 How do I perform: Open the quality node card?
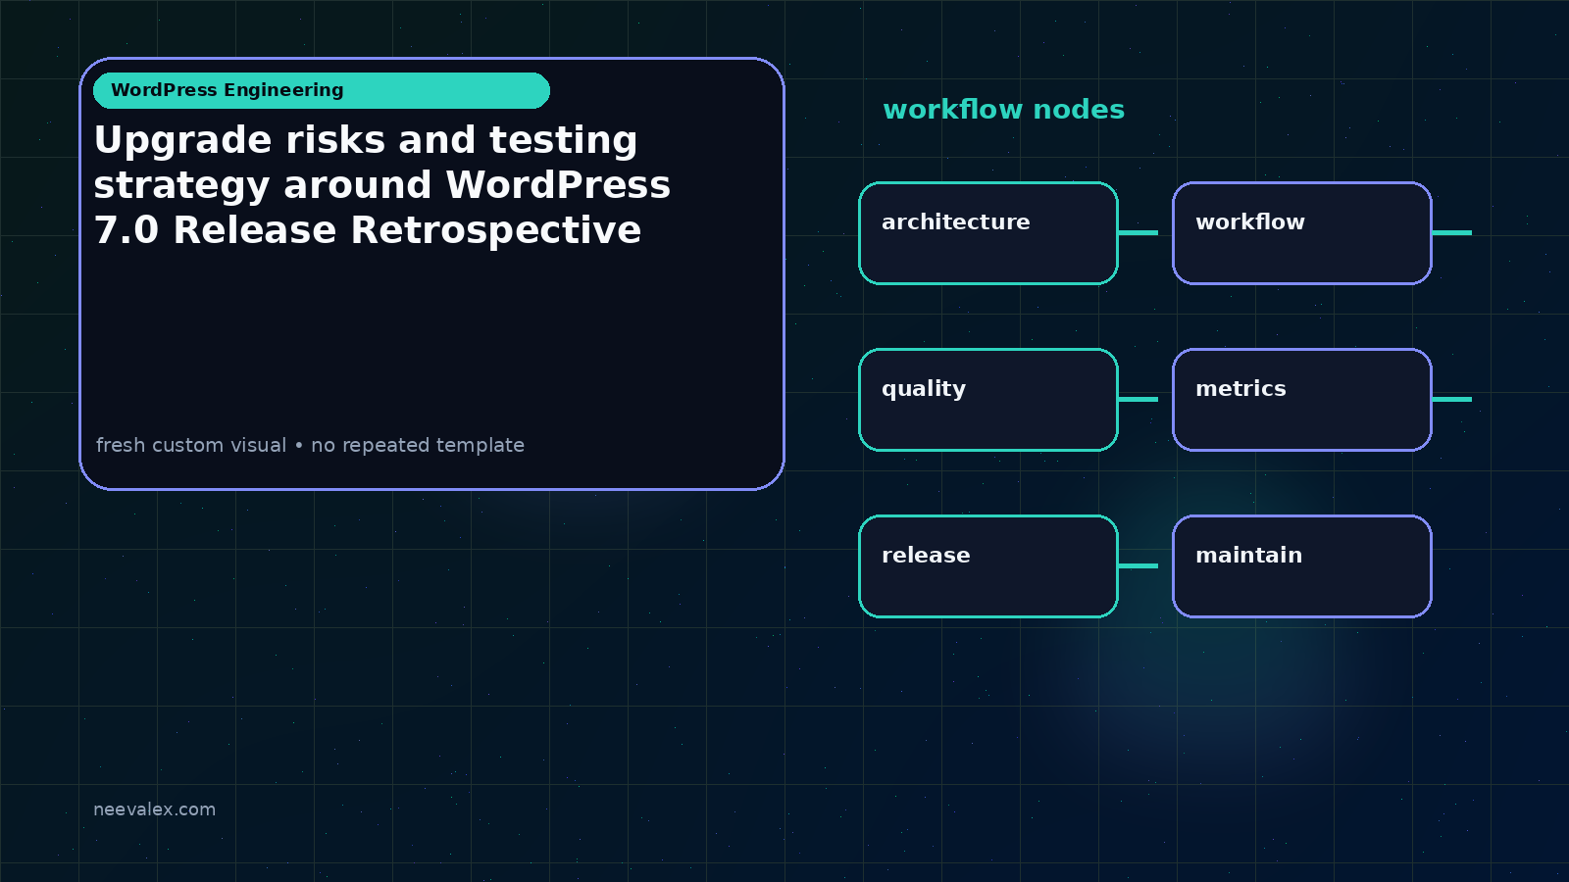coord(988,400)
